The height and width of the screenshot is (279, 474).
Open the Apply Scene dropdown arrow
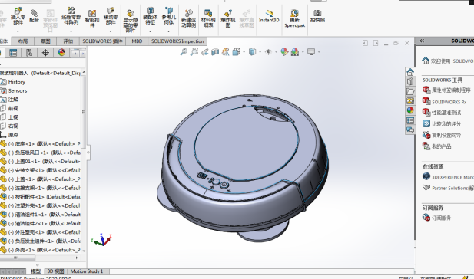[x=303, y=52]
